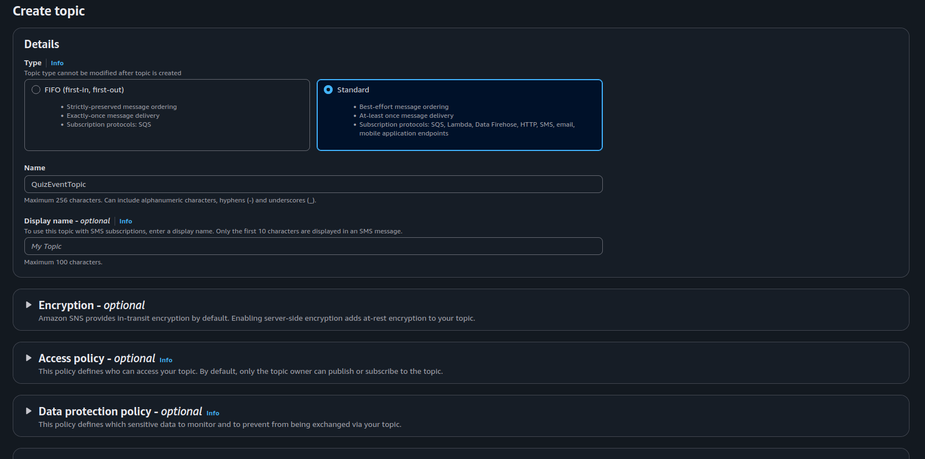Screen dimensions: 925x459
Task: Expand the Data protection policy arrow
Action: [x=29, y=411]
